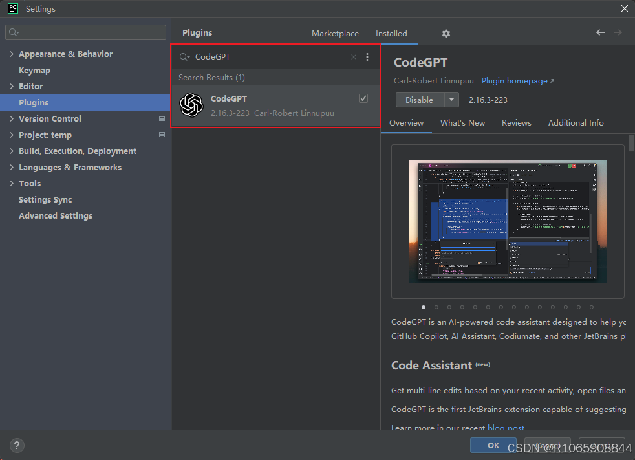Expand the Project: temp node
Screen dimensions: 635x460
click(12, 135)
